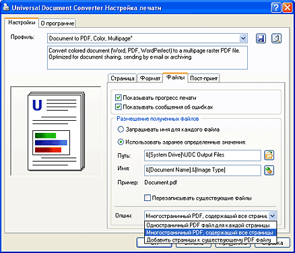Switch to the О программе tab
This screenshot has height=253, width=295.
coord(57,24)
